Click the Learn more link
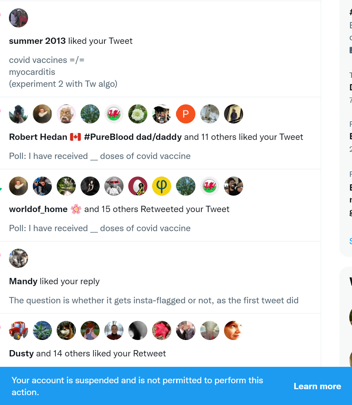 point(317,386)
